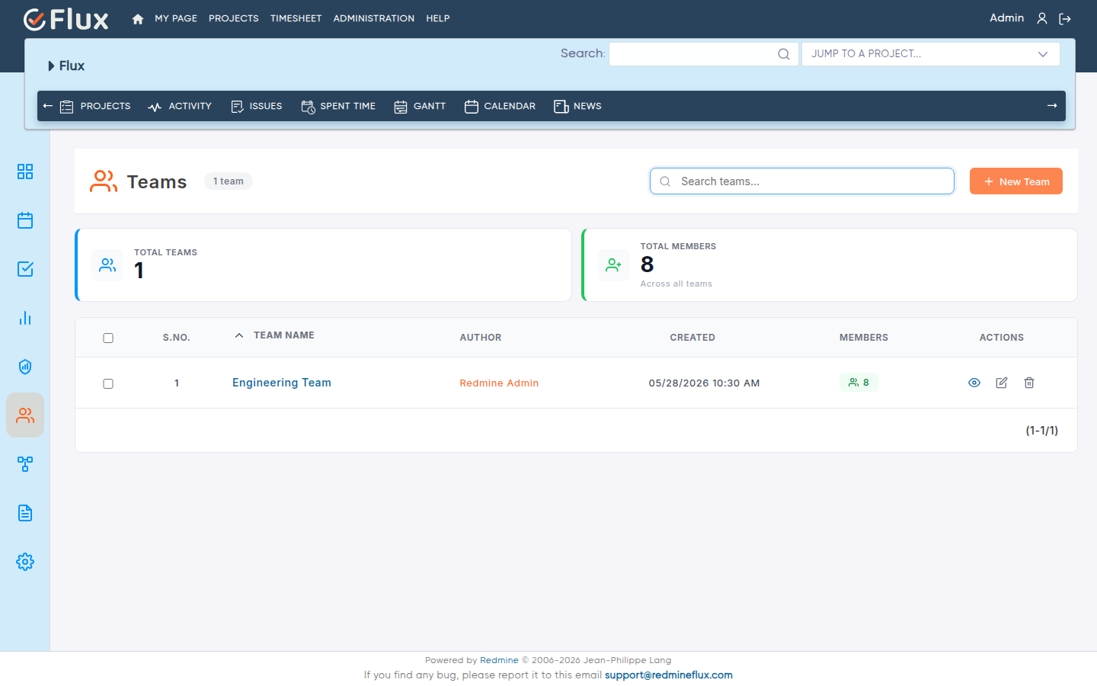
Task: Select Spent Time tab
Action: (x=338, y=106)
